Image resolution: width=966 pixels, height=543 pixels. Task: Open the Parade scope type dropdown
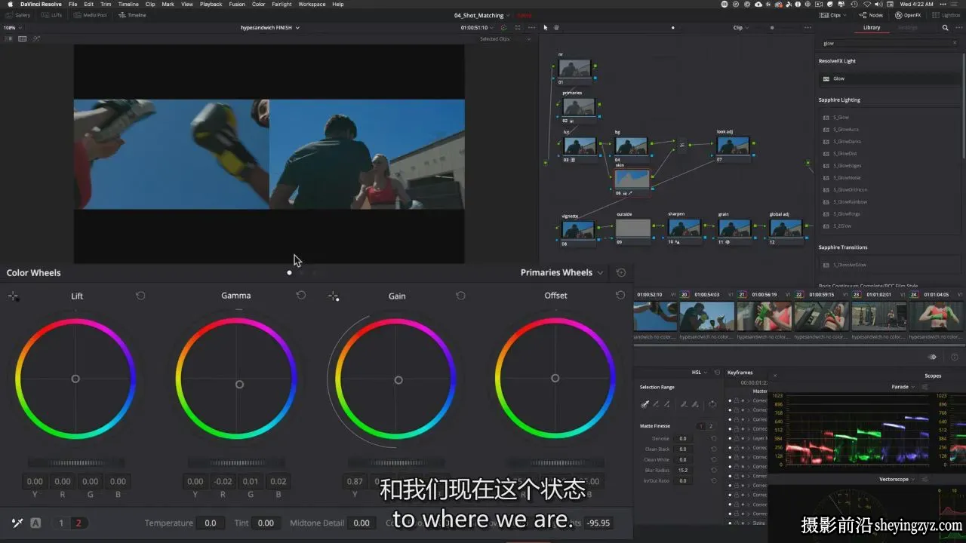[903, 387]
